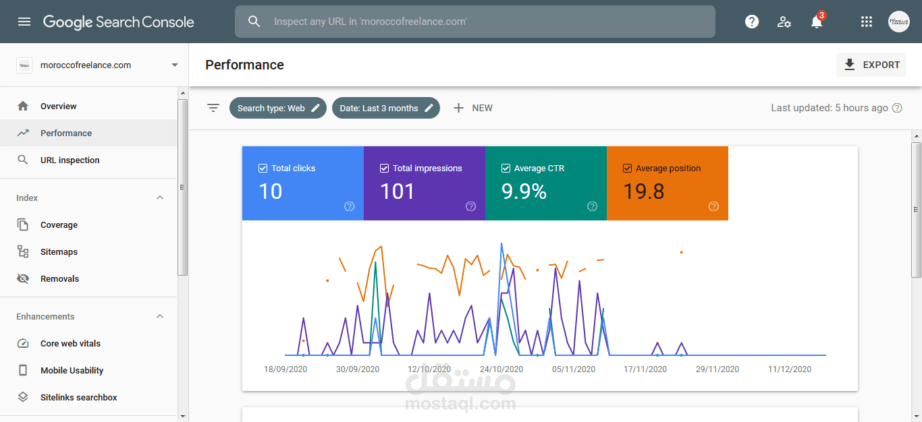Image resolution: width=922 pixels, height=422 pixels.
Task: Click help icon on Average position card
Action: coord(714,206)
